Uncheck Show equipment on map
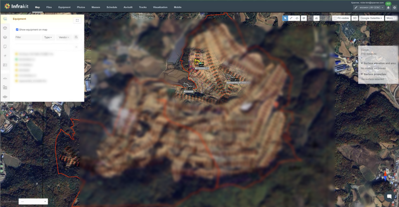 17,30
